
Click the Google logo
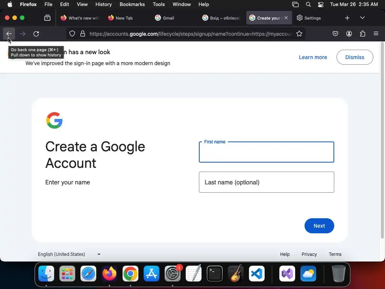[54, 120]
